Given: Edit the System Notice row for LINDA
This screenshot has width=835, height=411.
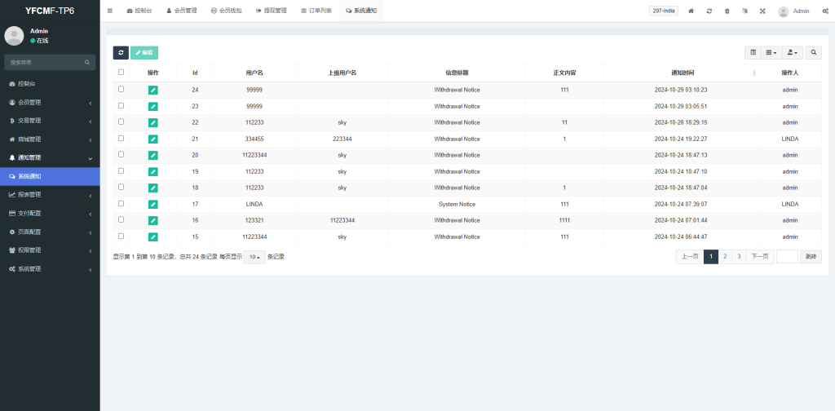Looking at the screenshot, I should (153, 204).
